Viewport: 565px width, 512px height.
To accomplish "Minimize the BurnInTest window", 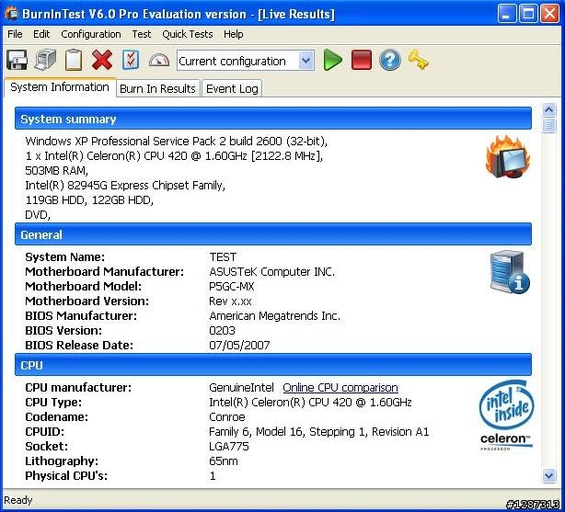I will click(x=507, y=14).
